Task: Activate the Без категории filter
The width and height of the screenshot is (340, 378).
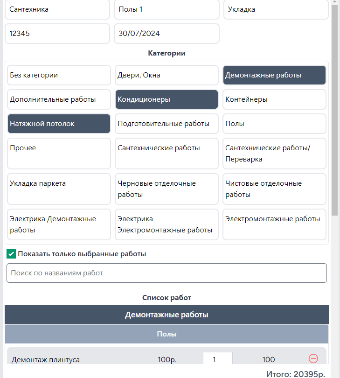Action: (59, 75)
